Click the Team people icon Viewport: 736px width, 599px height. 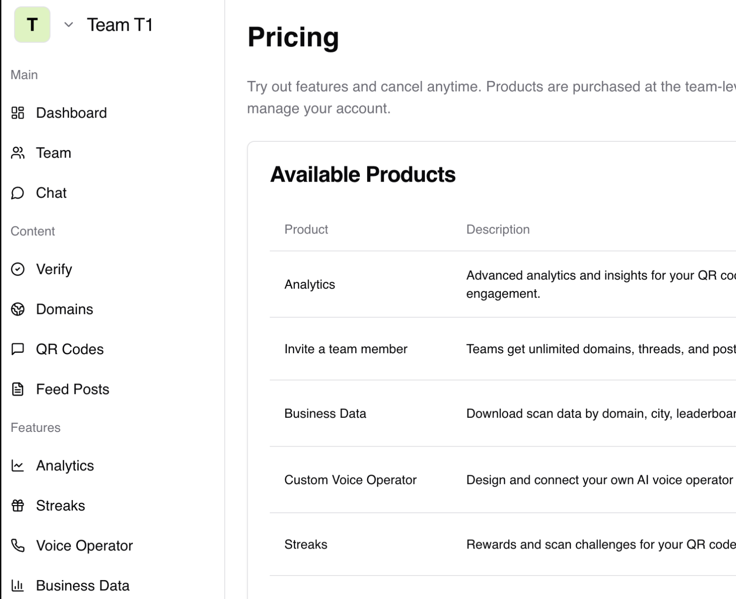point(18,153)
